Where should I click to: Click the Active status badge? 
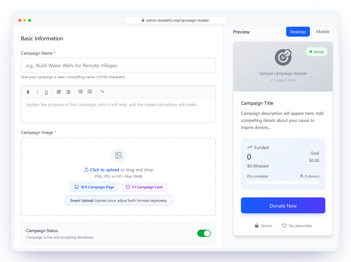[317, 52]
